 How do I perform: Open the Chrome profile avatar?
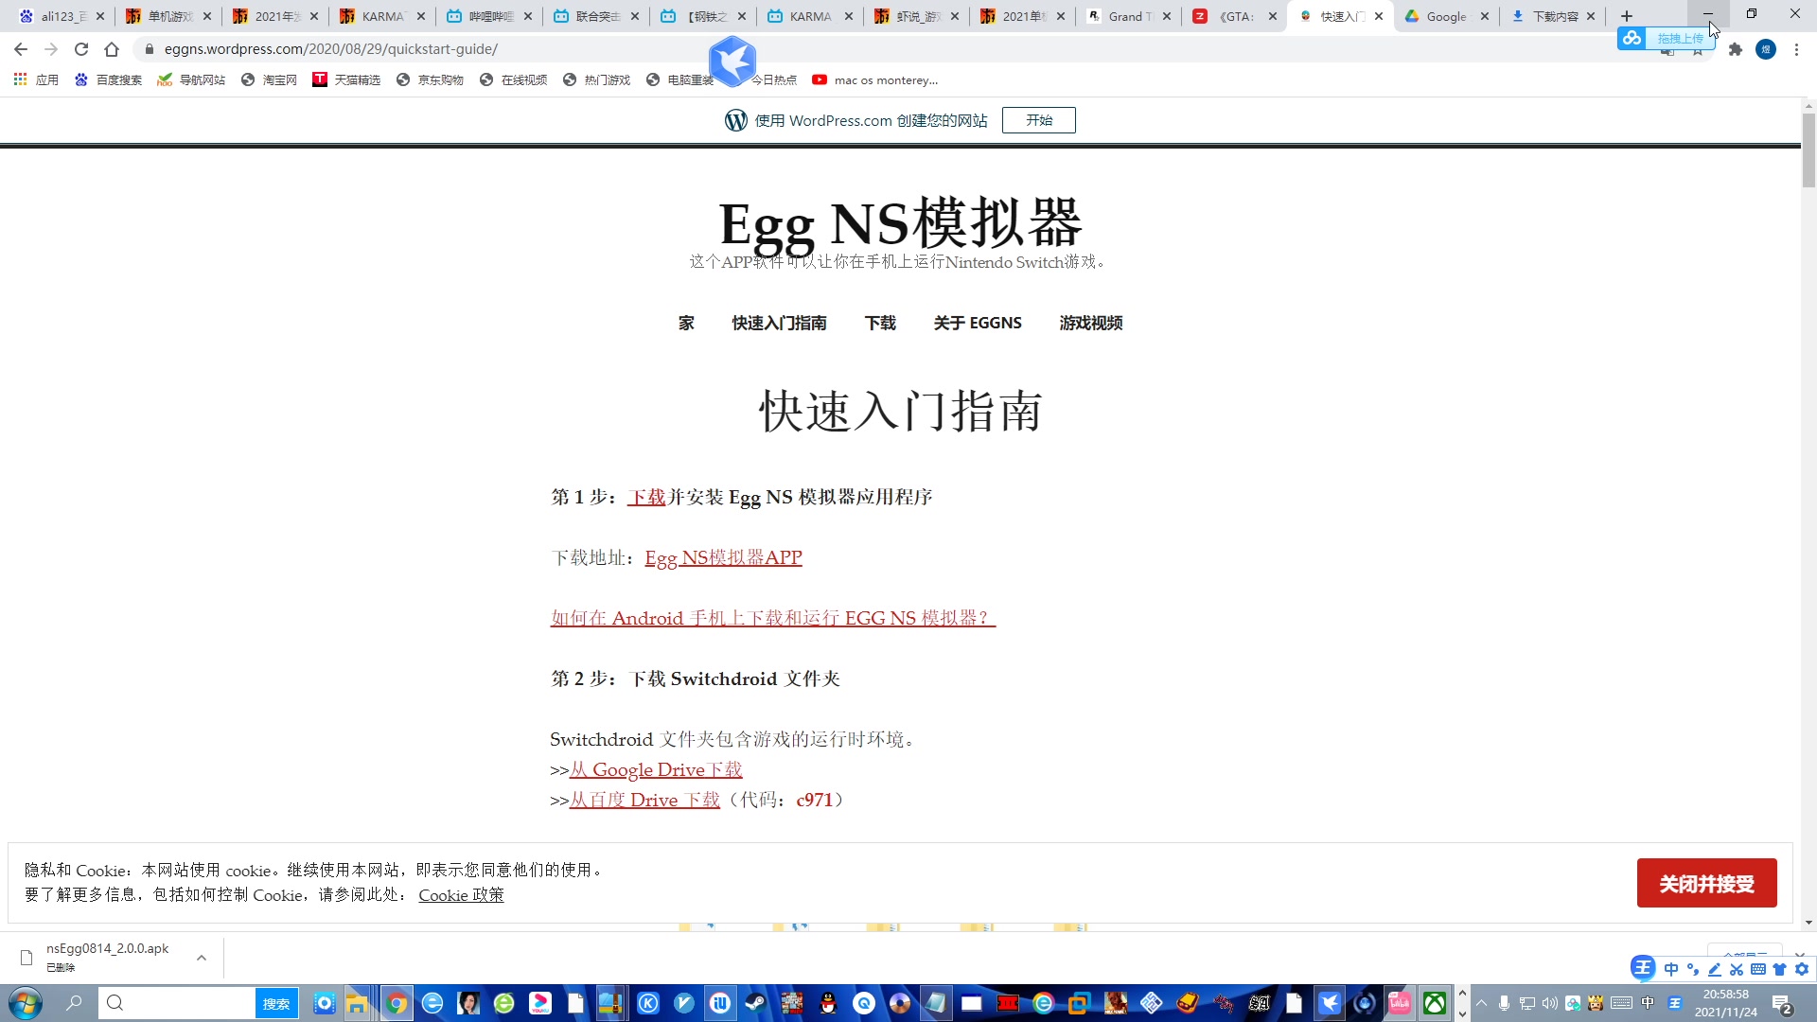1766,49
